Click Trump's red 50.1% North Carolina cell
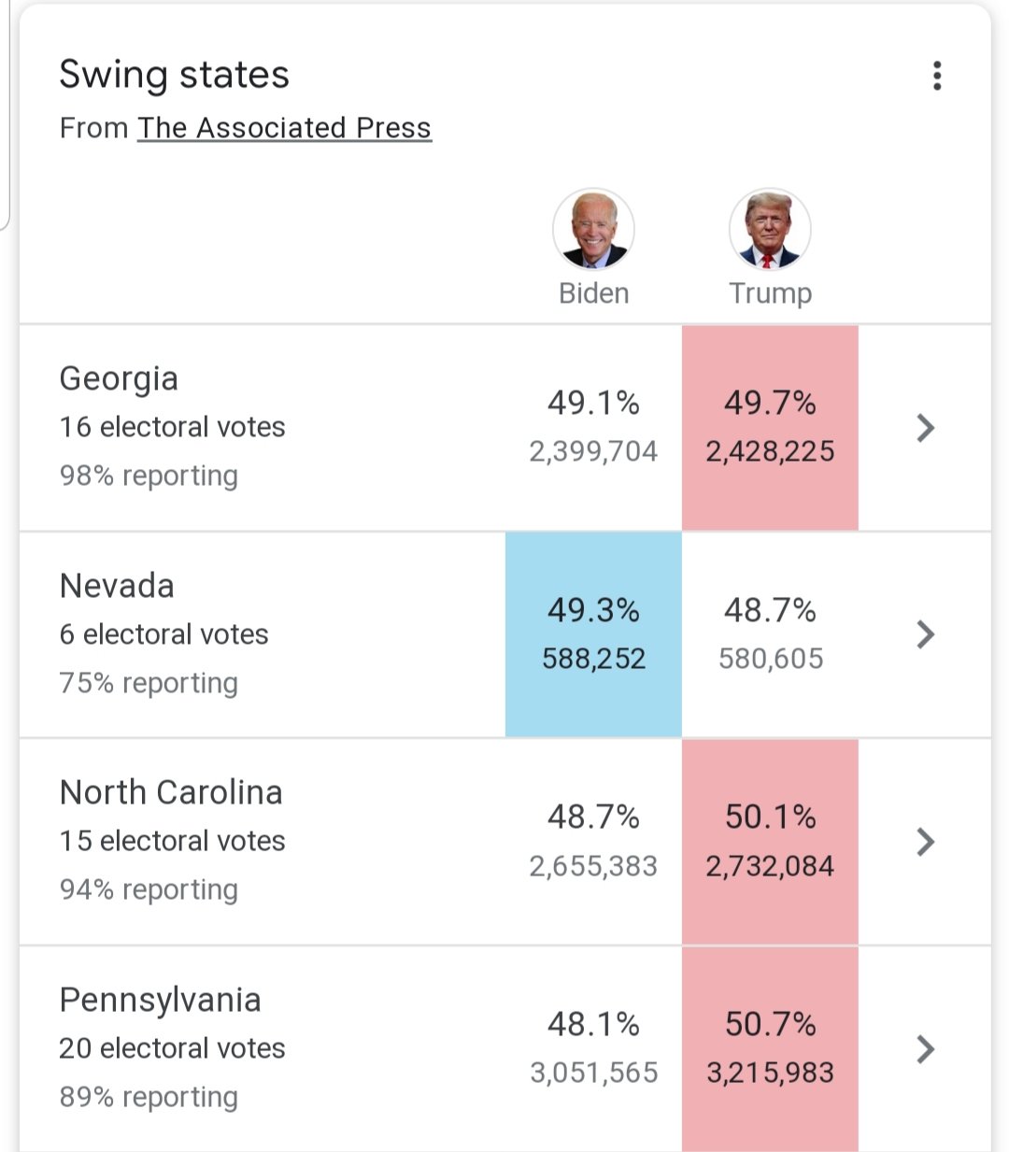This screenshot has height=1152, width=1009. click(770, 841)
